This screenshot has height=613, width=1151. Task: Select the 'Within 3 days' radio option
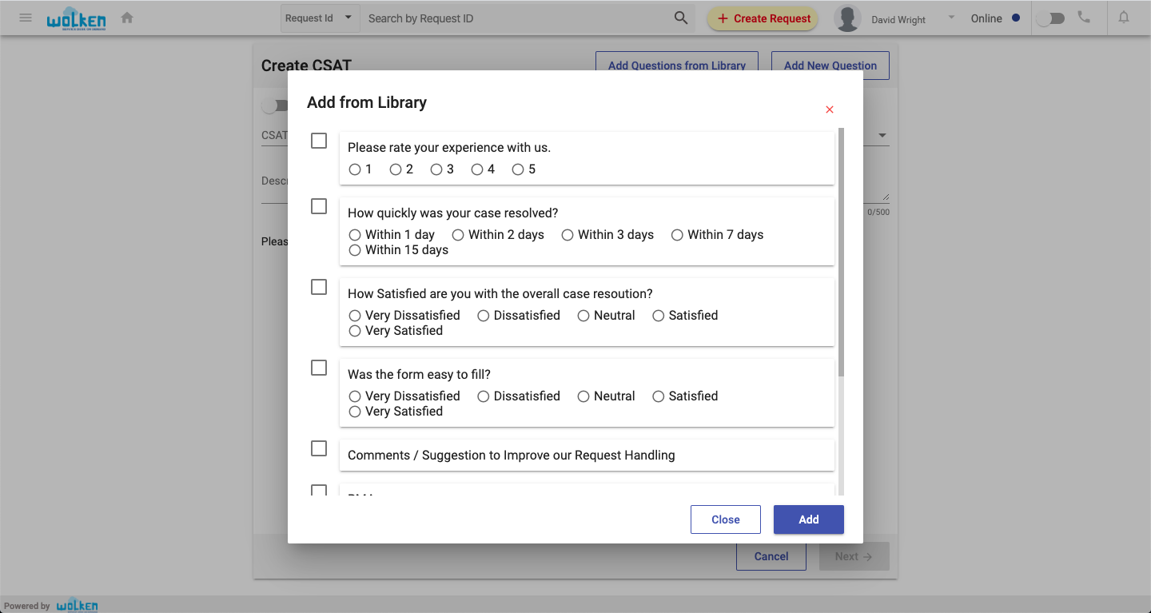(568, 235)
